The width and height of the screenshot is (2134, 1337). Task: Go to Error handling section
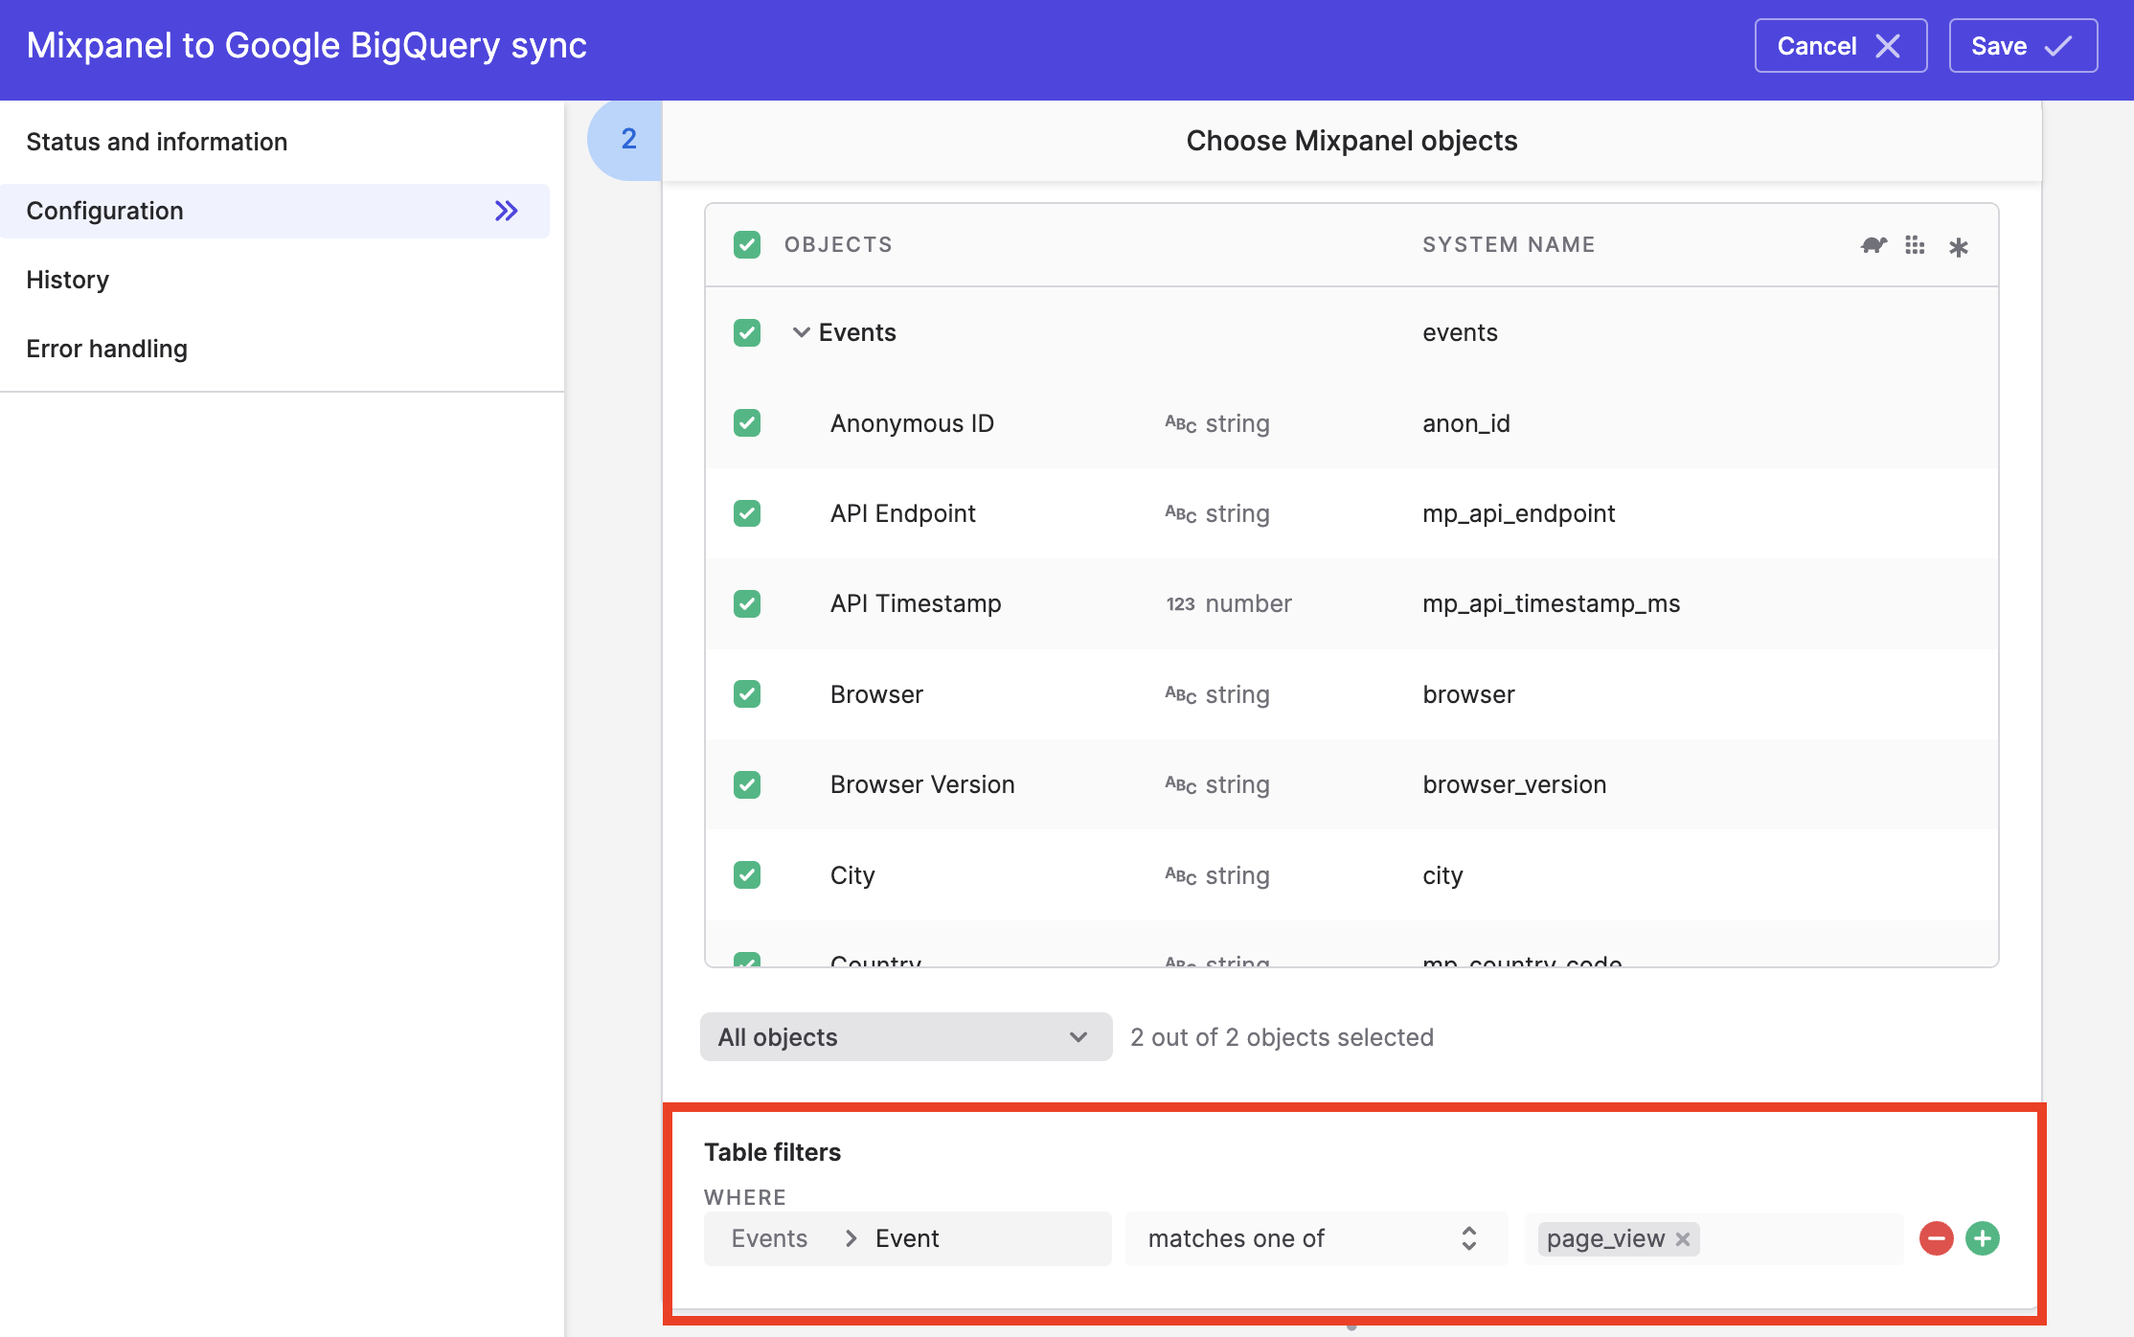pyautogui.click(x=107, y=349)
